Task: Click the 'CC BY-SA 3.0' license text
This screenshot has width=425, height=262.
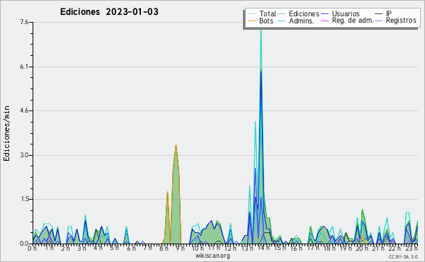Action: pos(403,256)
